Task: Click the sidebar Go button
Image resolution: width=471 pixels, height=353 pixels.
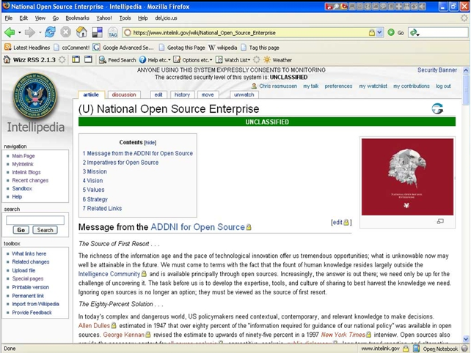Action: [x=21, y=230]
